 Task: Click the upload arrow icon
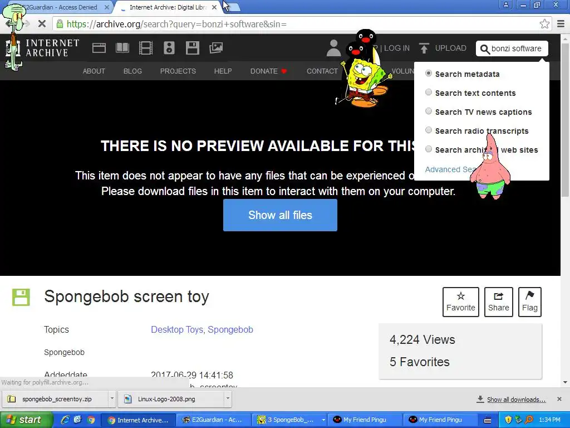pyautogui.click(x=424, y=48)
